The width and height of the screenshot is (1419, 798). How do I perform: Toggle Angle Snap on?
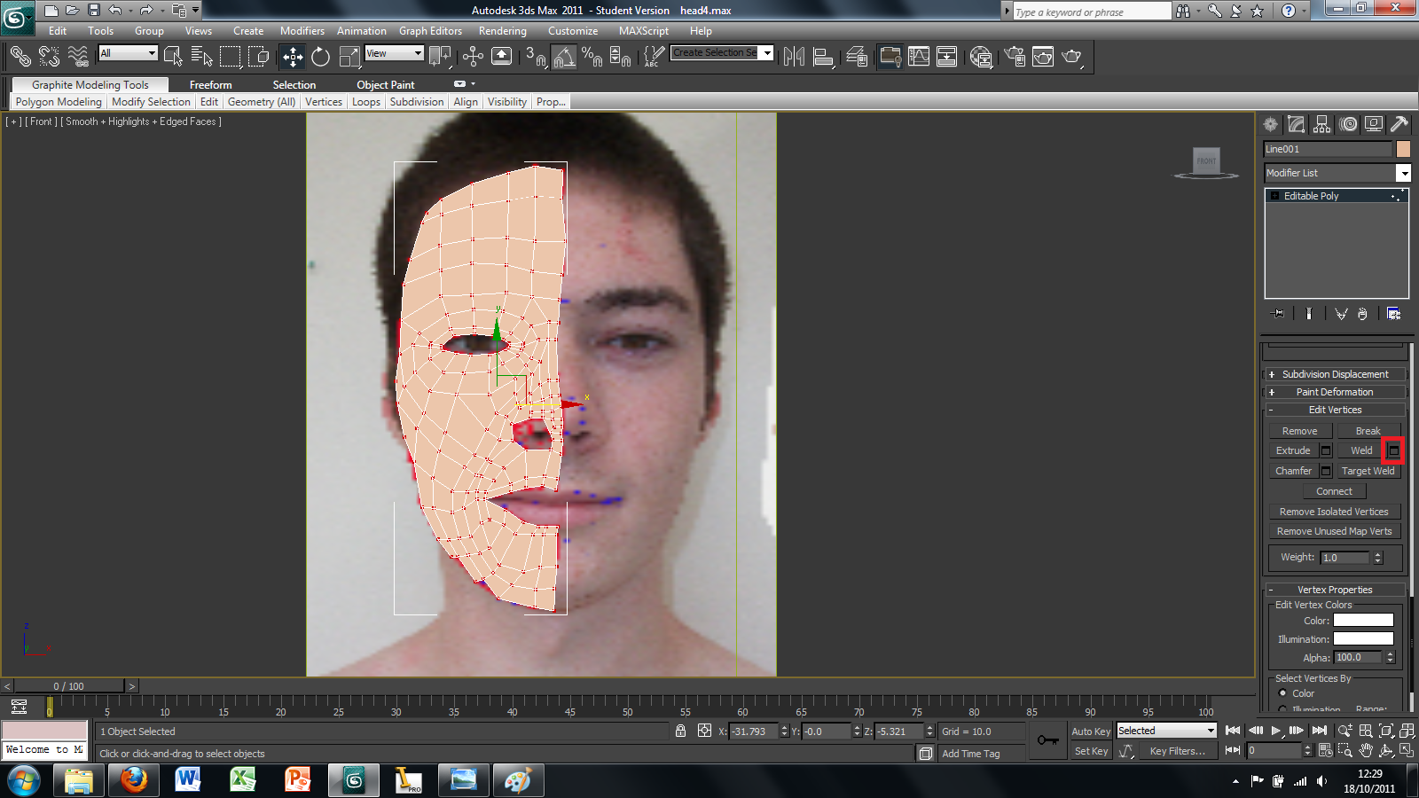coord(565,56)
